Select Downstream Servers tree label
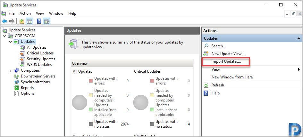The image size is (303, 137). coord(38,77)
